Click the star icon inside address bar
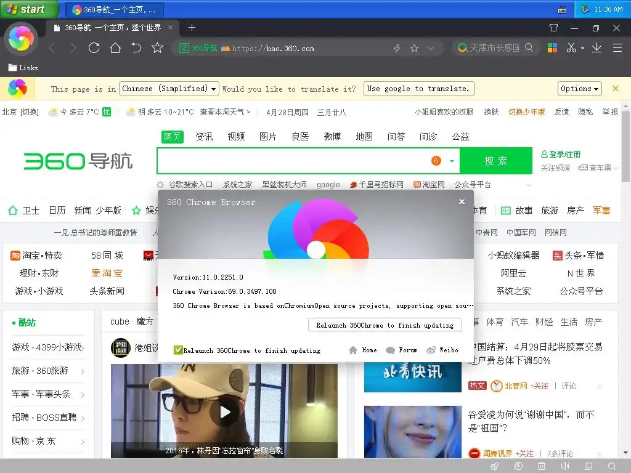This screenshot has width=631, height=473. click(414, 48)
